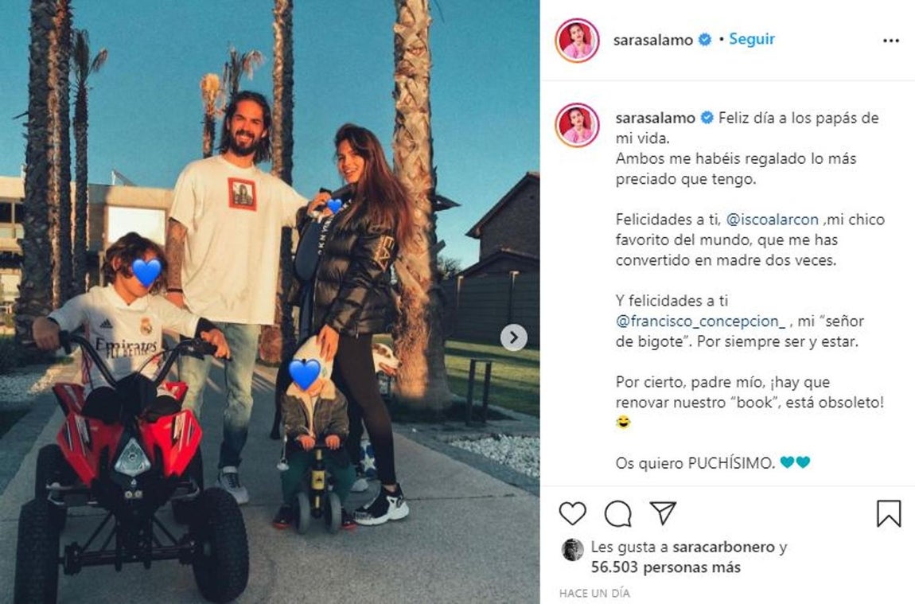Open the three-dot options menu
This screenshot has width=915, height=604.
891,41
